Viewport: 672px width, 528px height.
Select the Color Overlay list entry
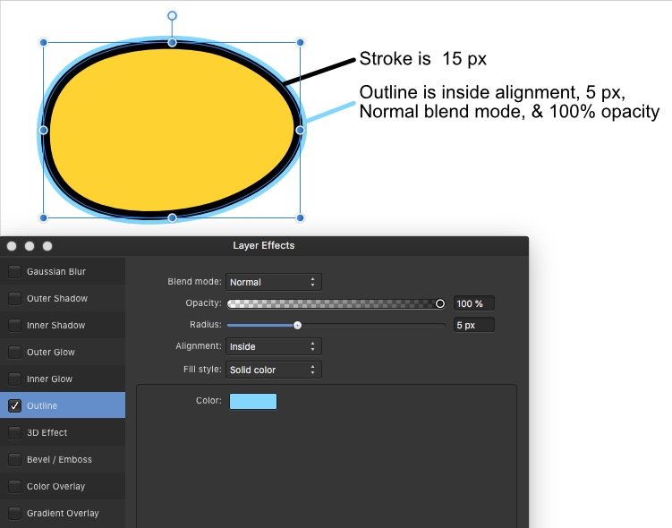click(63, 486)
